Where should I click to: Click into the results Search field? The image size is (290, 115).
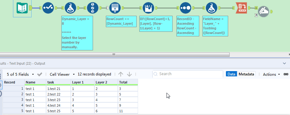coord(188,74)
